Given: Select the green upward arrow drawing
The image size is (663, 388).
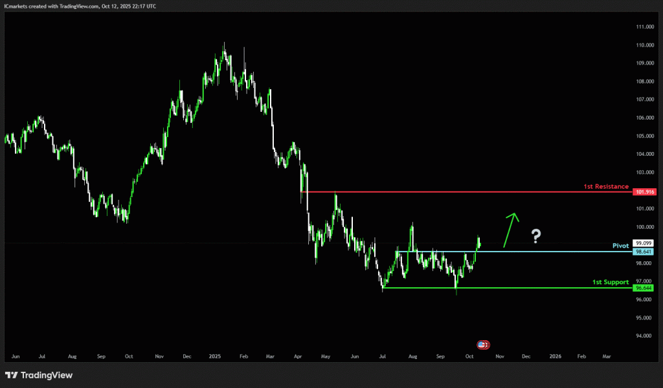Looking at the screenshot, I should tap(511, 230).
